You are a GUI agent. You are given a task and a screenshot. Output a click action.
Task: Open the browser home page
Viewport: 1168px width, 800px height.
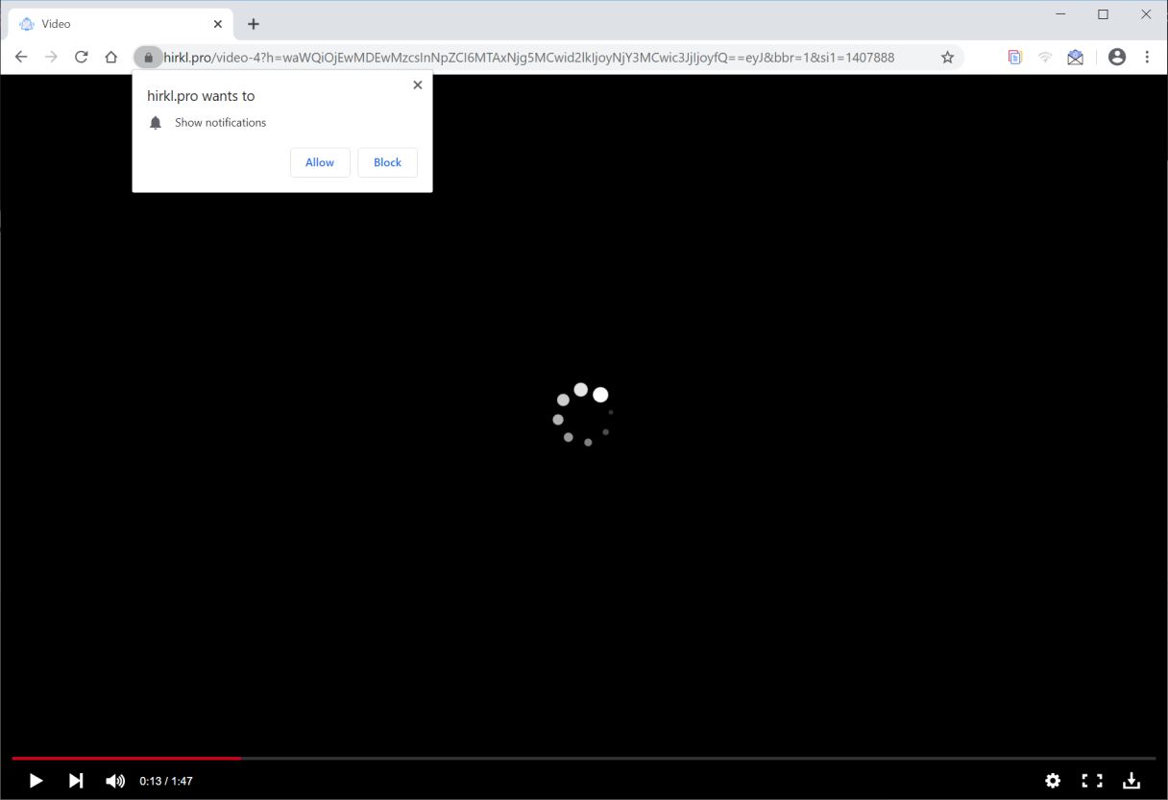[110, 58]
